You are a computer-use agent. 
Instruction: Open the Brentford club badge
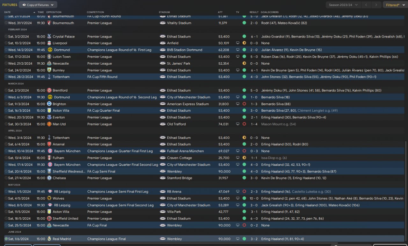[49, 90]
